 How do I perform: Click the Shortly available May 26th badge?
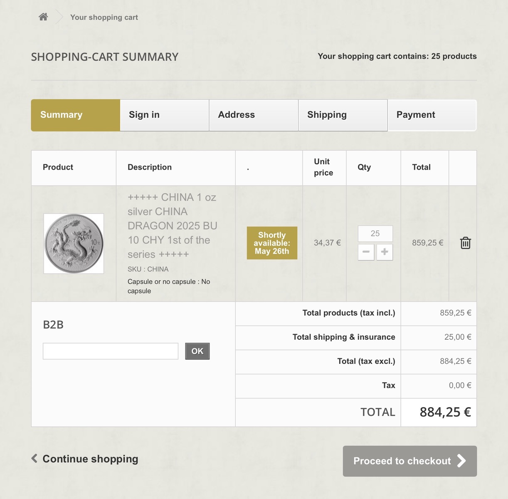pyautogui.click(x=272, y=243)
